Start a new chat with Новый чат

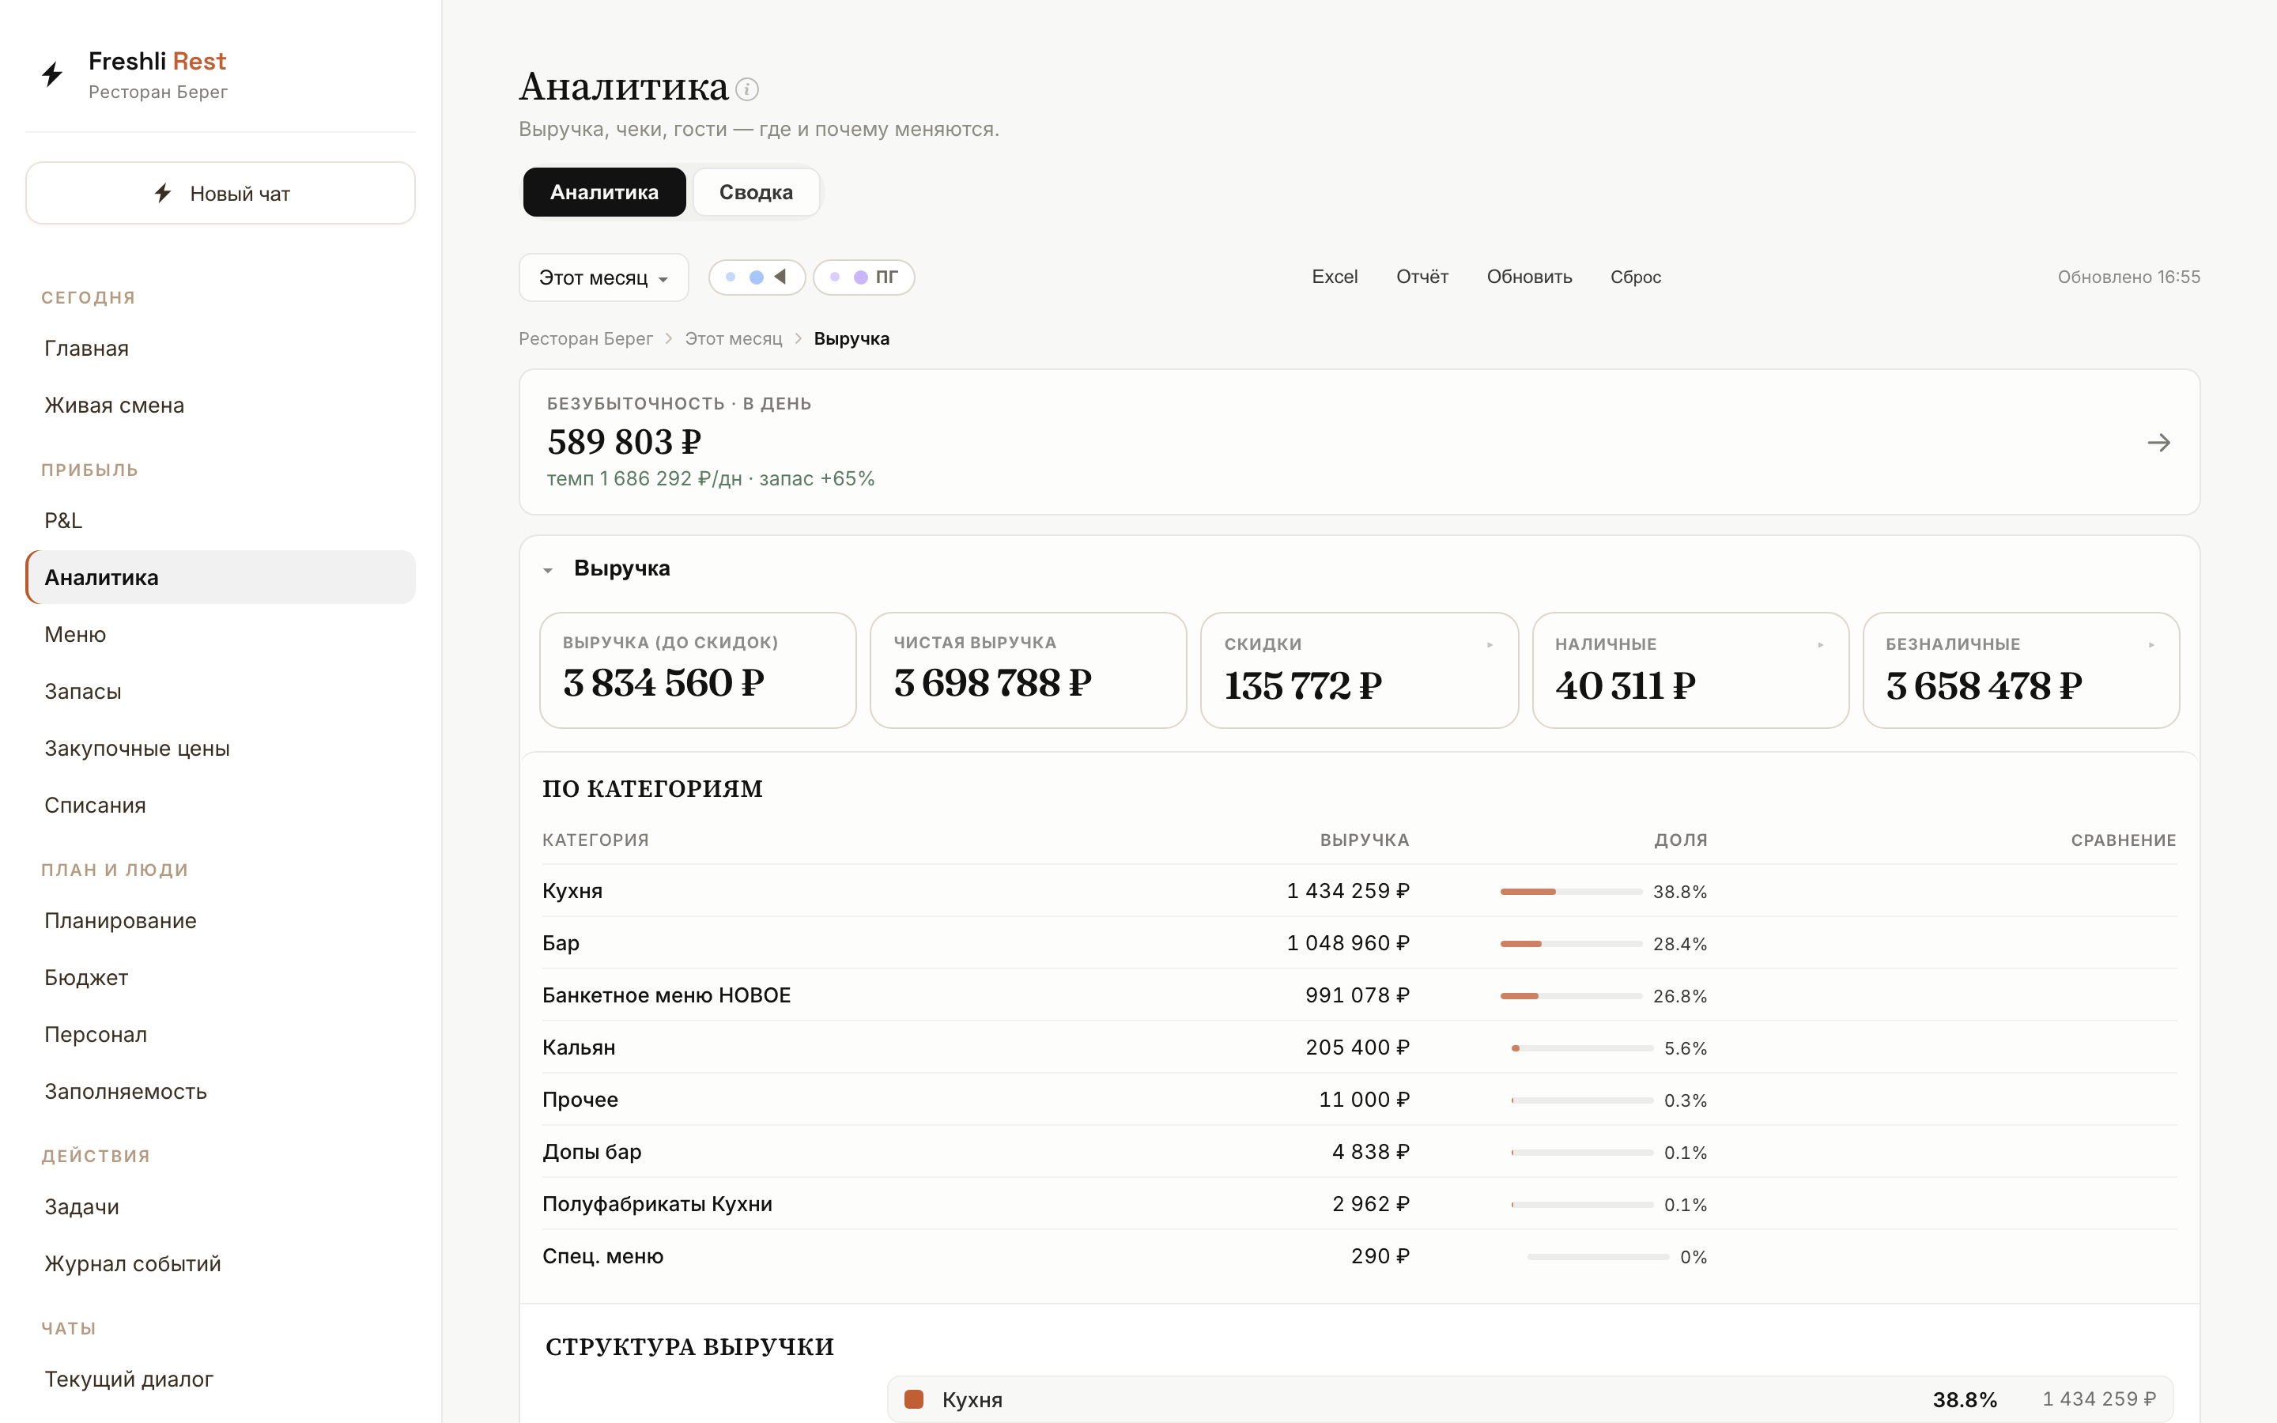tap(220, 193)
